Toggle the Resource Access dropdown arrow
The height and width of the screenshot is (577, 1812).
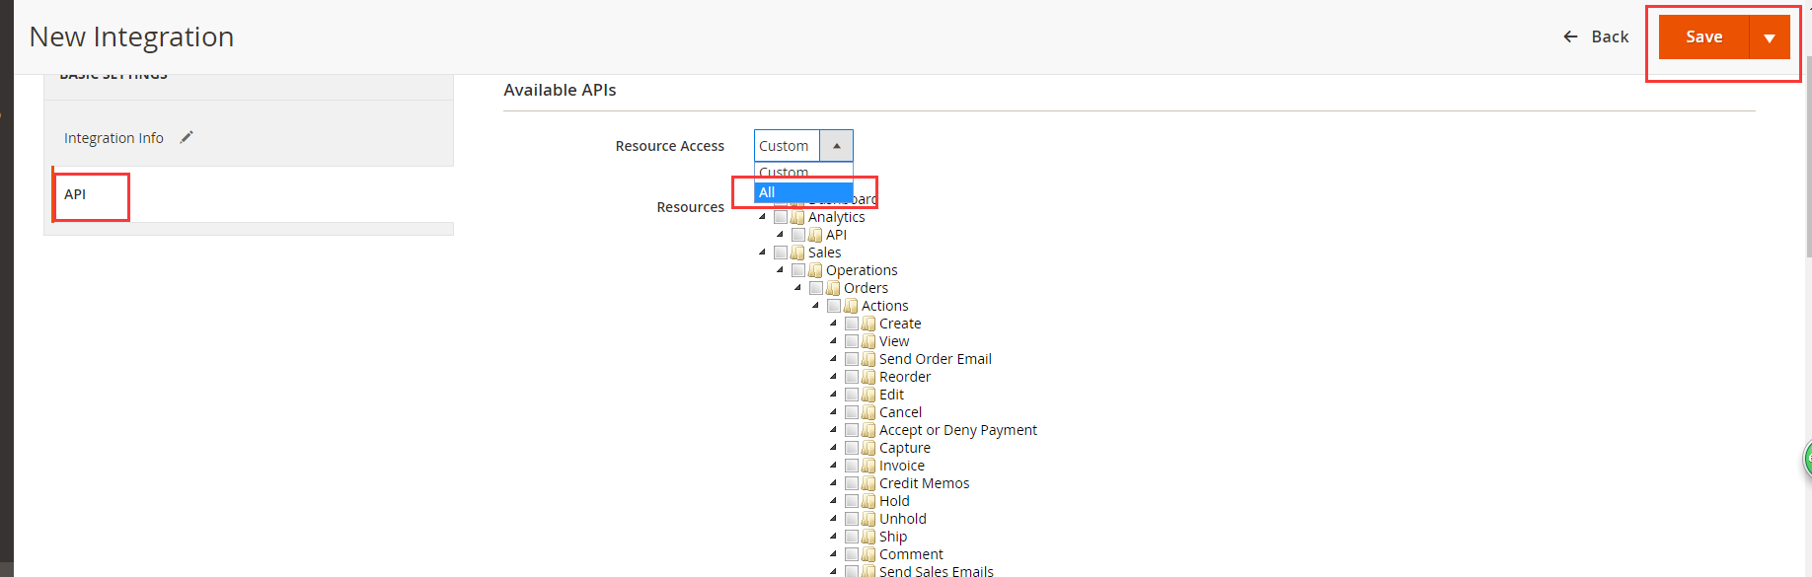[x=836, y=146]
